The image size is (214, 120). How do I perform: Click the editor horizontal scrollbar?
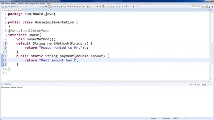[108, 81]
